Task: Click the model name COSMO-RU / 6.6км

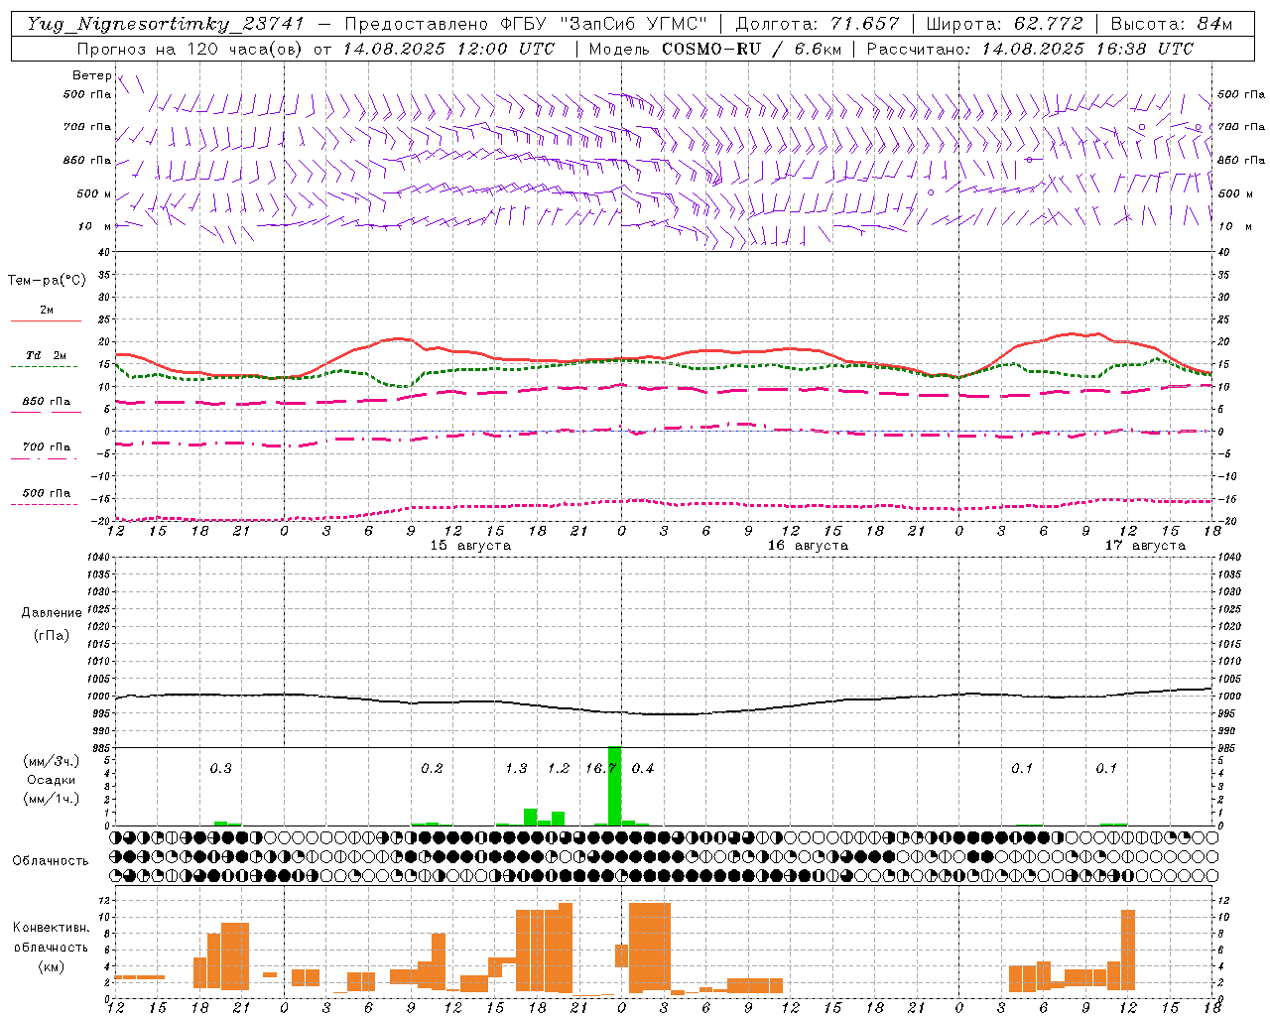Action: (x=752, y=49)
